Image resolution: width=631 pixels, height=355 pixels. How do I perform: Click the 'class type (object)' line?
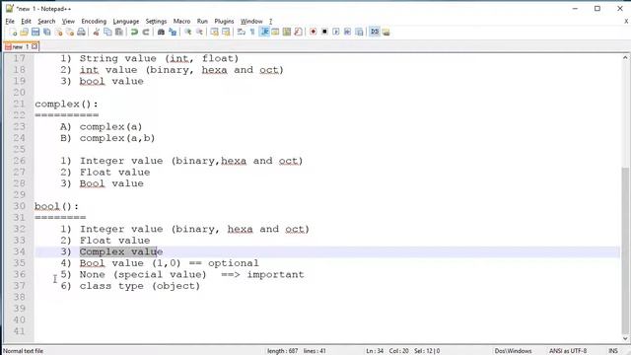(140, 286)
